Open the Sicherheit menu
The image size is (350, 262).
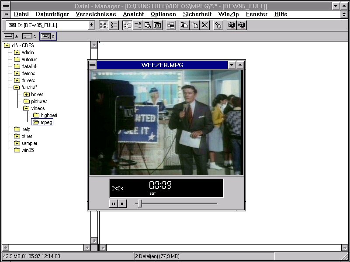(197, 14)
